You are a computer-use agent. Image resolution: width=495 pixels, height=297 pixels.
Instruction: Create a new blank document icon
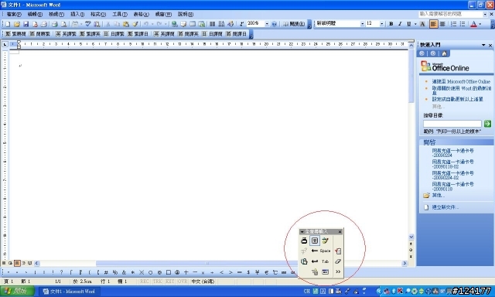[8, 24]
